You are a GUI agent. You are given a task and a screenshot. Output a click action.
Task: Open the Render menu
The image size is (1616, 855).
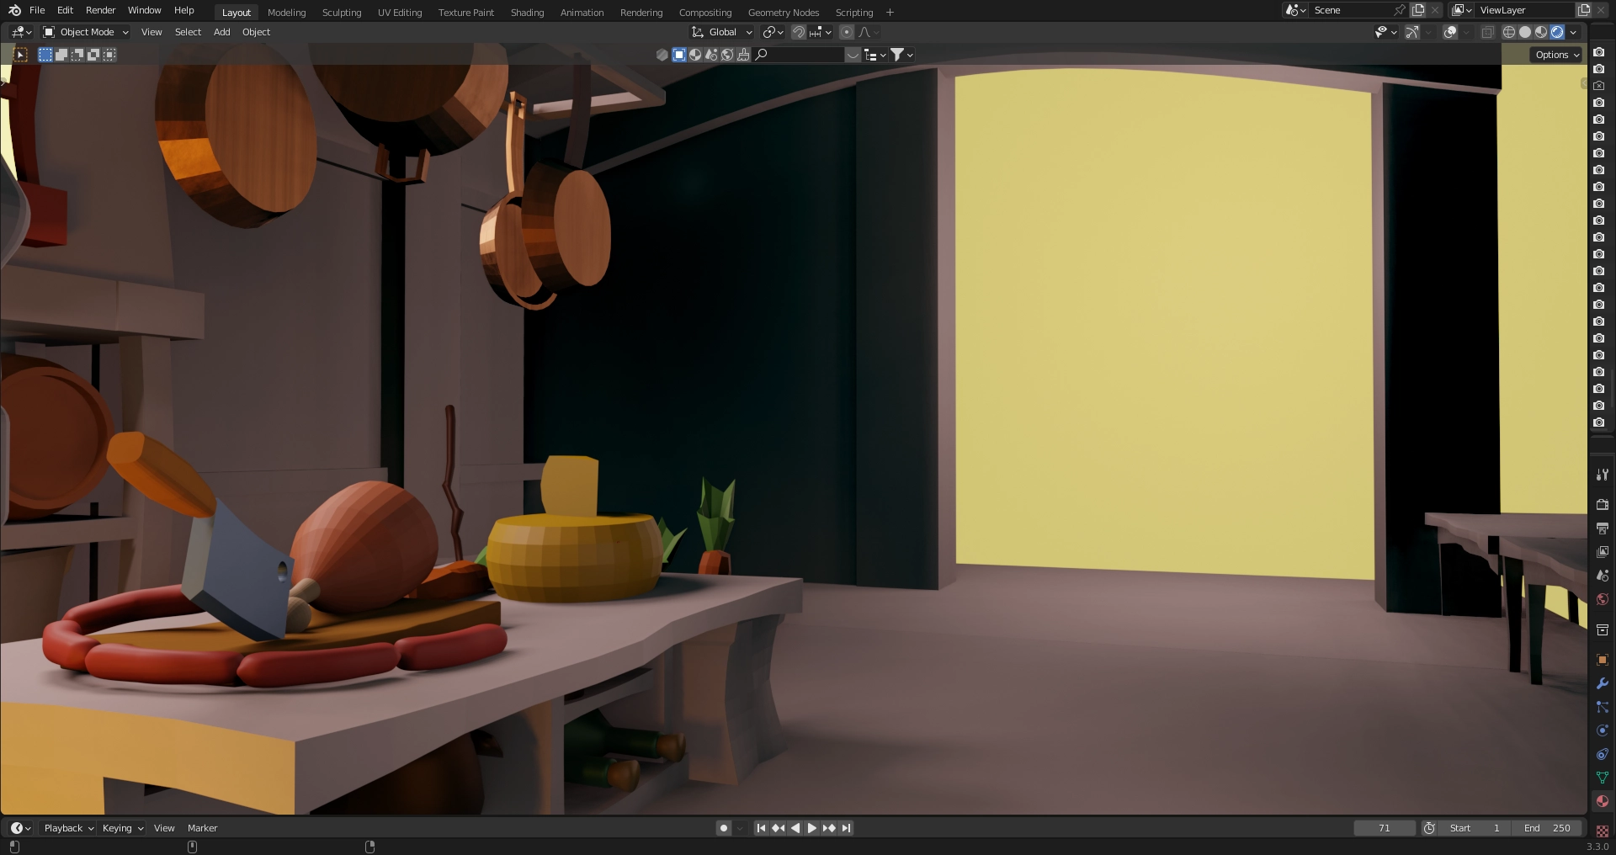click(100, 10)
